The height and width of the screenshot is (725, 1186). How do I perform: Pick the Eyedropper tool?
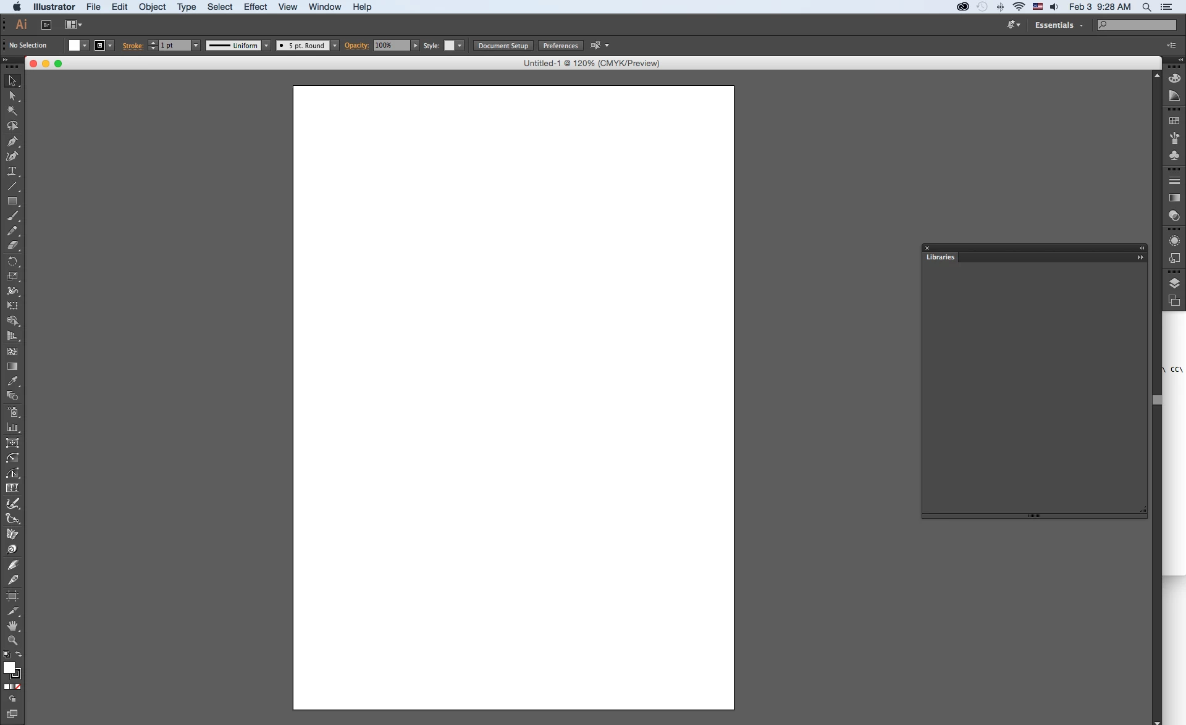[x=12, y=382]
